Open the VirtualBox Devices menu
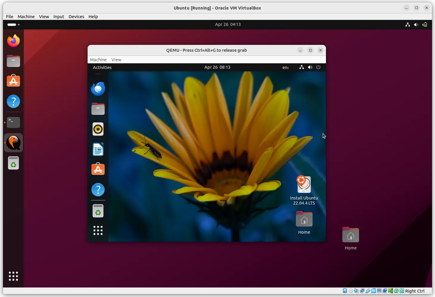The width and height of the screenshot is (435, 297). click(x=76, y=17)
